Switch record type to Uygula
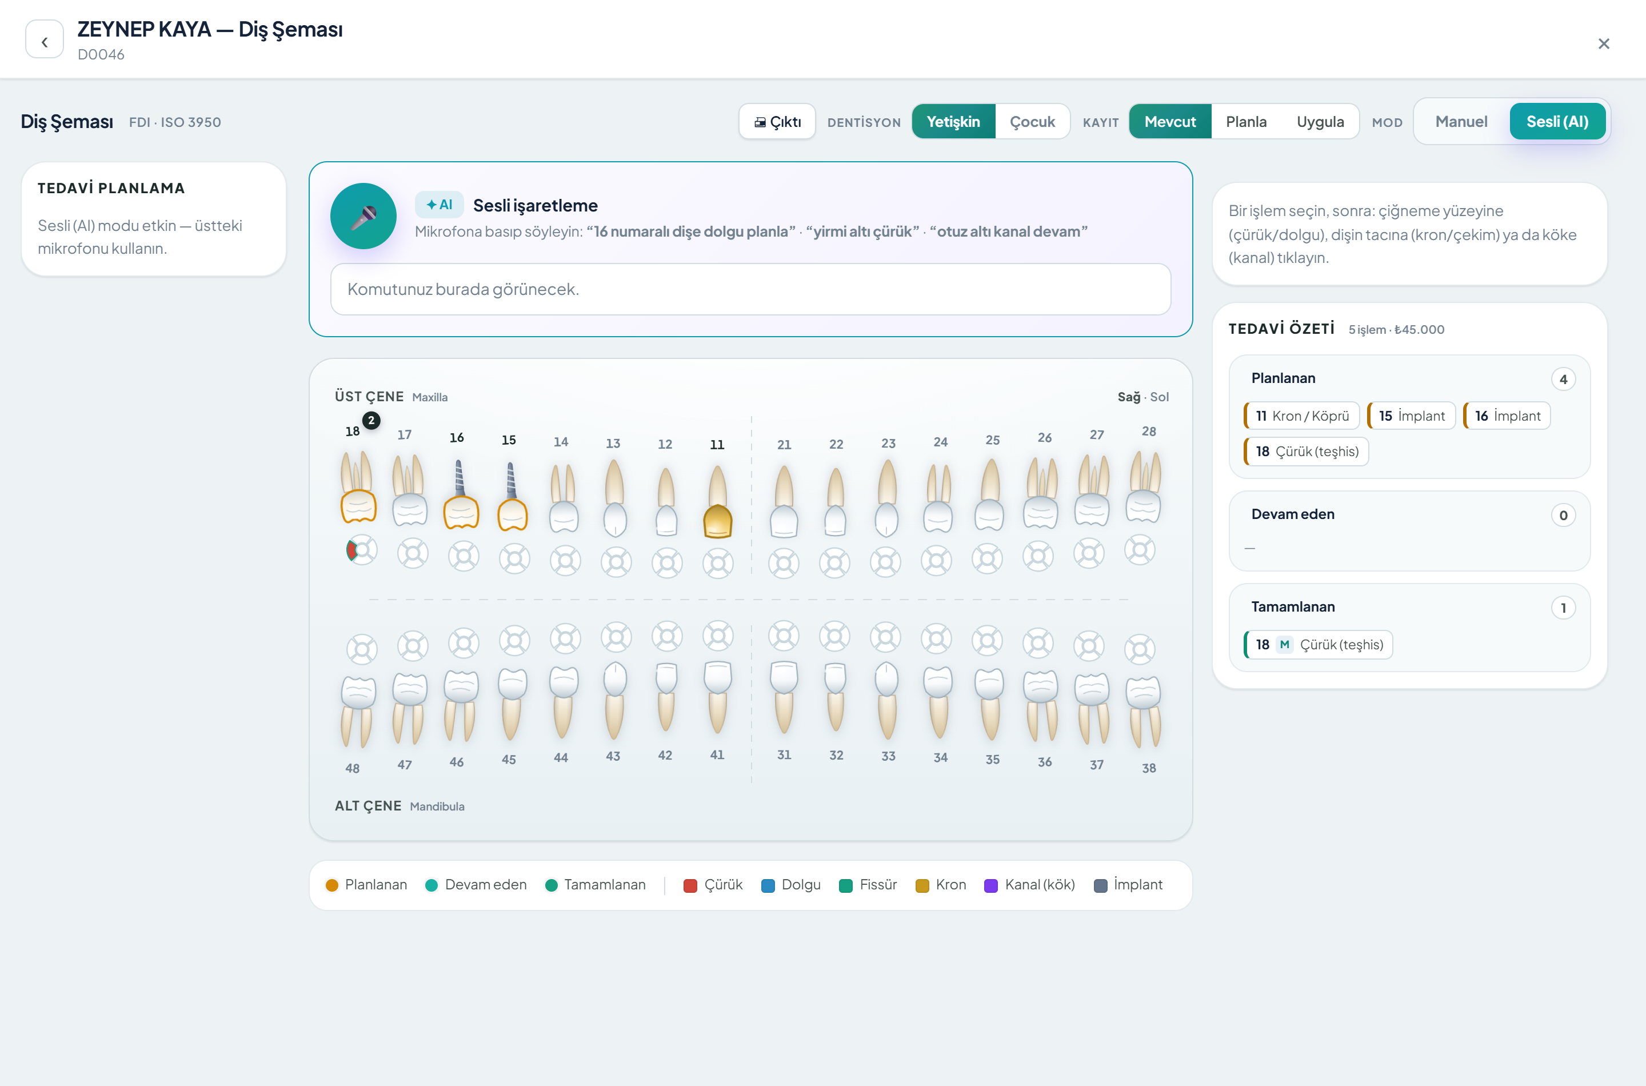The image size is (1646, 1086). [x=1320, y=122]
